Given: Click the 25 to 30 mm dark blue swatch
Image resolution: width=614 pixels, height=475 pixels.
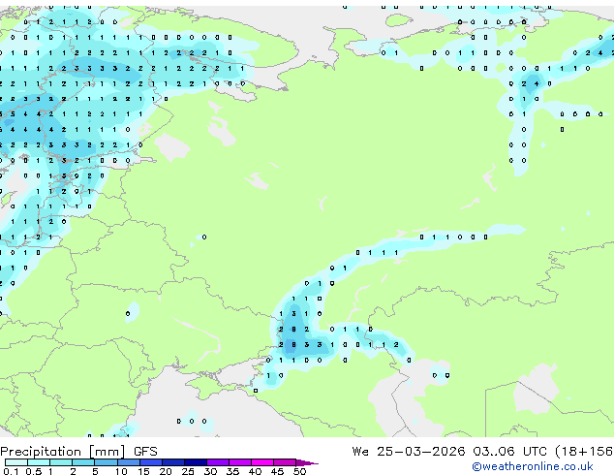Looking at the screenshot, I should (196, 462).
